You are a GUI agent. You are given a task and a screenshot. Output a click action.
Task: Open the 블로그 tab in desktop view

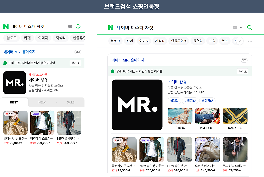click(x=115, y=41)
